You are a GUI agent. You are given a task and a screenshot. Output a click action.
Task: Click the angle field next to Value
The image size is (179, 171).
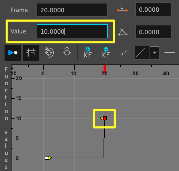point(153,32)
